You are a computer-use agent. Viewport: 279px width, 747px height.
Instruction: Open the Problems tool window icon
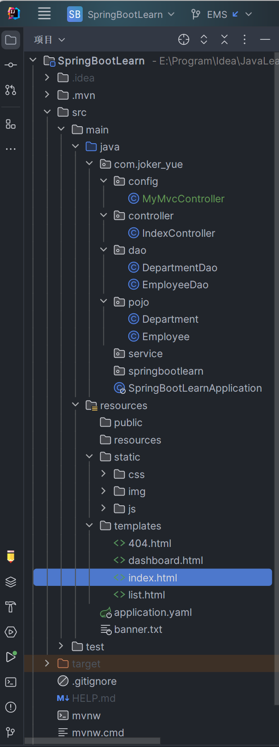(11, 707)
